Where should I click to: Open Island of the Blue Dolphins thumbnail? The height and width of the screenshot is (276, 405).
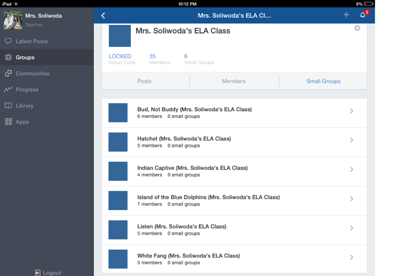click(118, 200)
